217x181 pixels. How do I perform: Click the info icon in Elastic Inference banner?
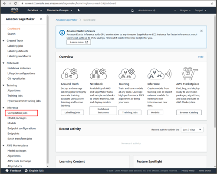pyautogui.click(x=62, y=32)
